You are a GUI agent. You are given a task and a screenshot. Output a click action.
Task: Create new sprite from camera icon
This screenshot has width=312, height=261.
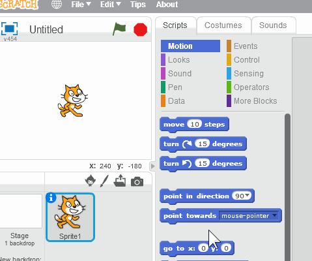137,181
